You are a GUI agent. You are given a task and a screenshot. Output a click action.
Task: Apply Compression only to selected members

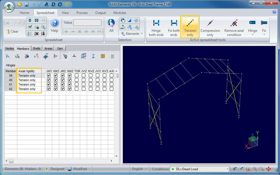coord(210,27)
